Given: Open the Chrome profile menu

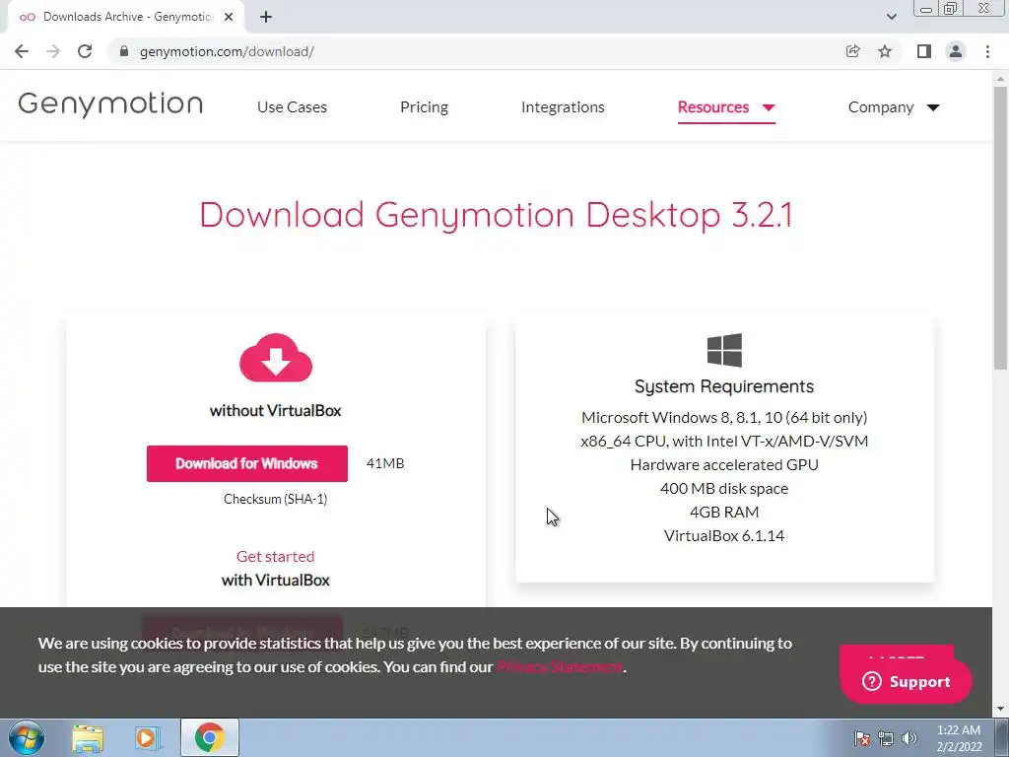Looking at the screenshot, I should tap(956, 51).
